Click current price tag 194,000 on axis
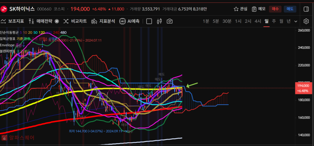This screenshot has width=314, height=146. 303,88
